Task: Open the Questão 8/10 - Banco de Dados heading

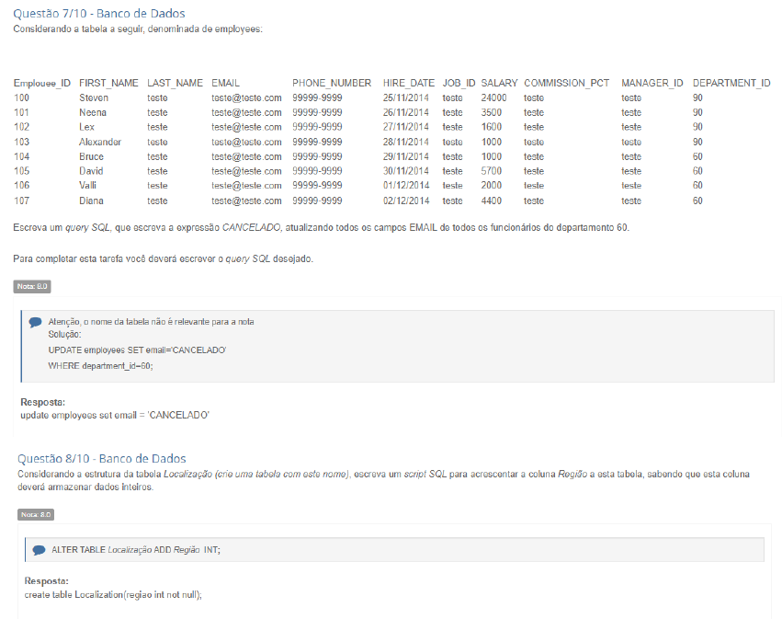Action: tap(101, 458)
